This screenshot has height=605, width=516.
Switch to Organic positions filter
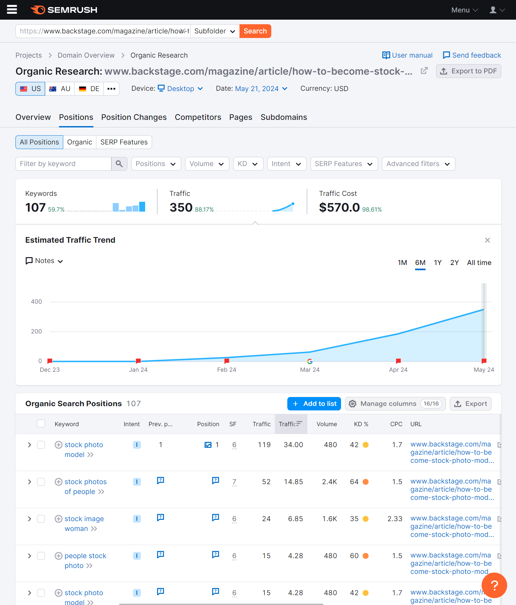[x=80, y=142]
